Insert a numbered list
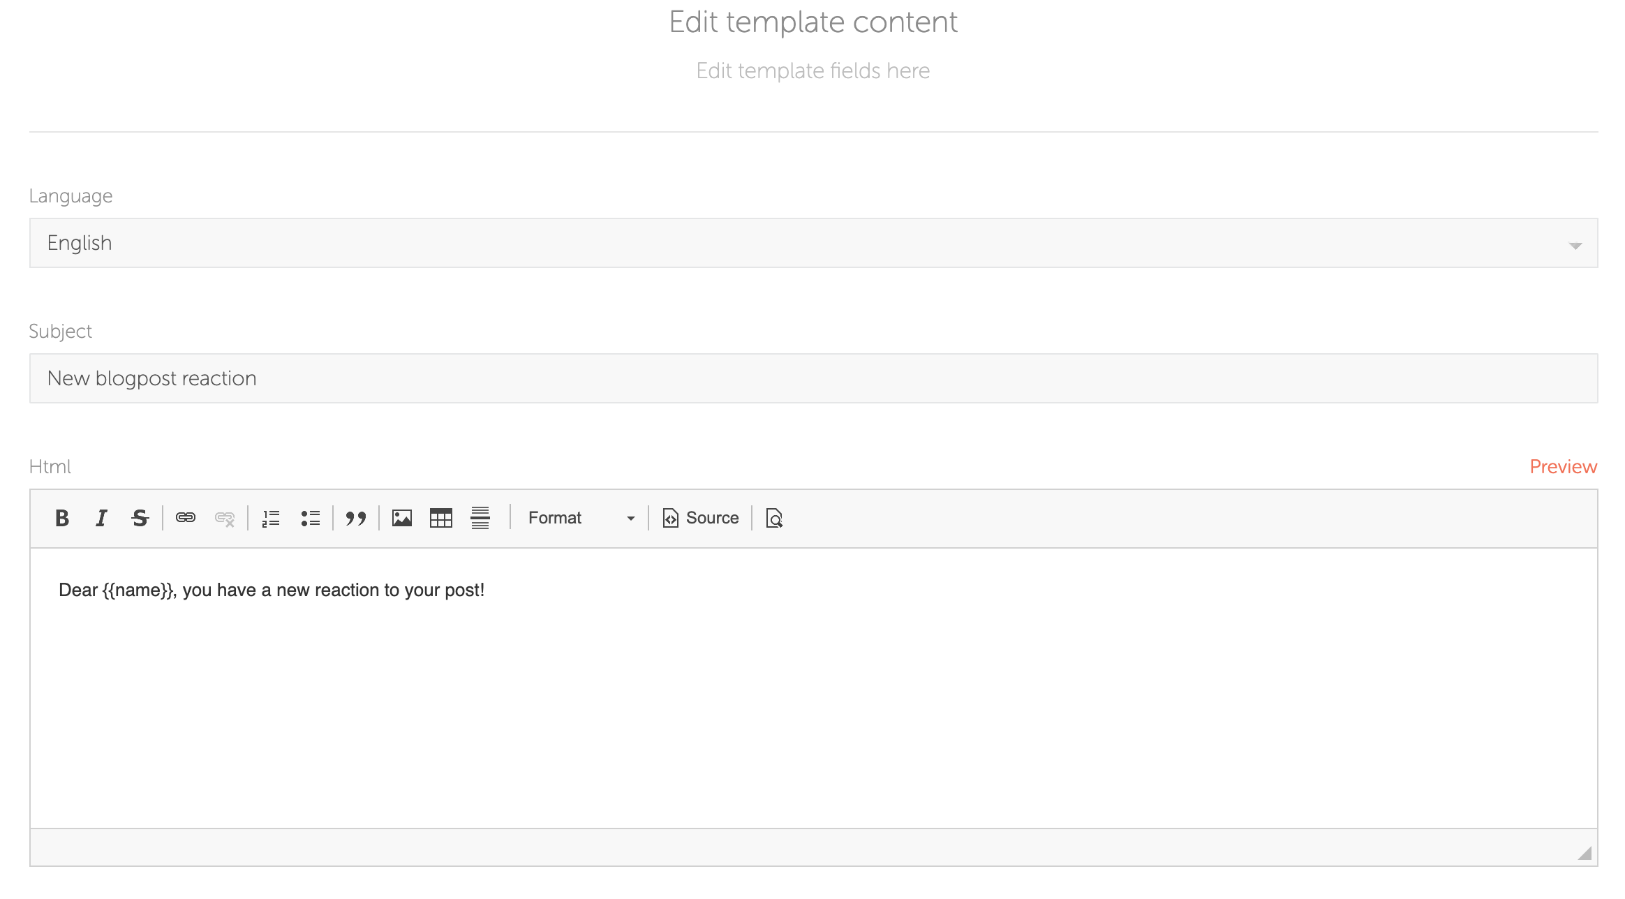Image resolution: width=1625 pixels, height=899 pixels. coord(271,518)
